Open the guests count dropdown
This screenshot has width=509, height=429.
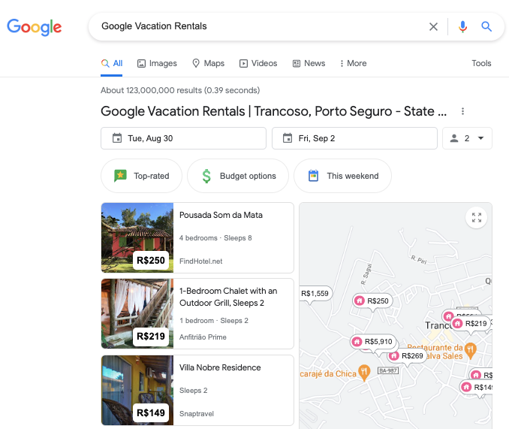(x=468, y=138)
